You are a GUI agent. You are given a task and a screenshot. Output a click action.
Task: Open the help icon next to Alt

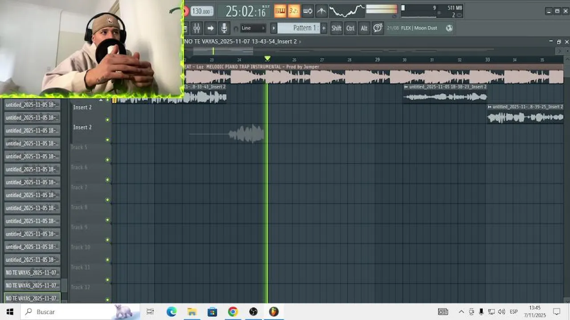click(378, 28)
